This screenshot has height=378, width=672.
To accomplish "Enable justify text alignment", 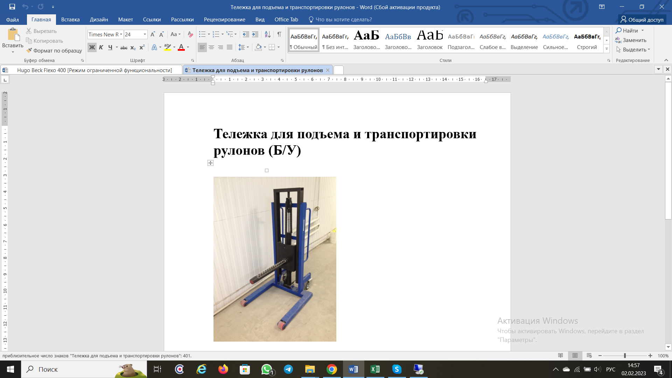I will click(230, 47).
